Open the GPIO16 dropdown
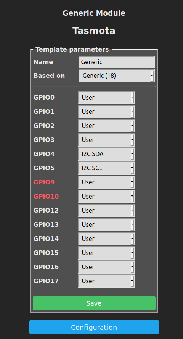 (x=106, y=267)
